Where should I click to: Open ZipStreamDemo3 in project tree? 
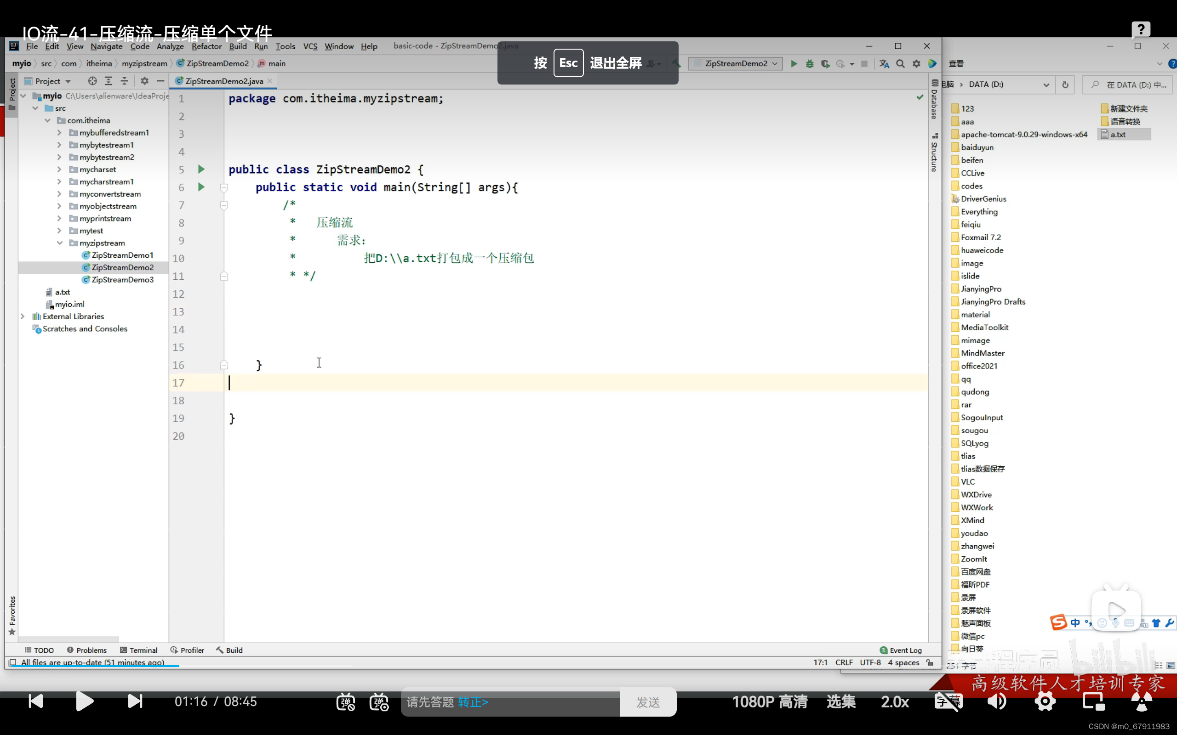point(122,279)
